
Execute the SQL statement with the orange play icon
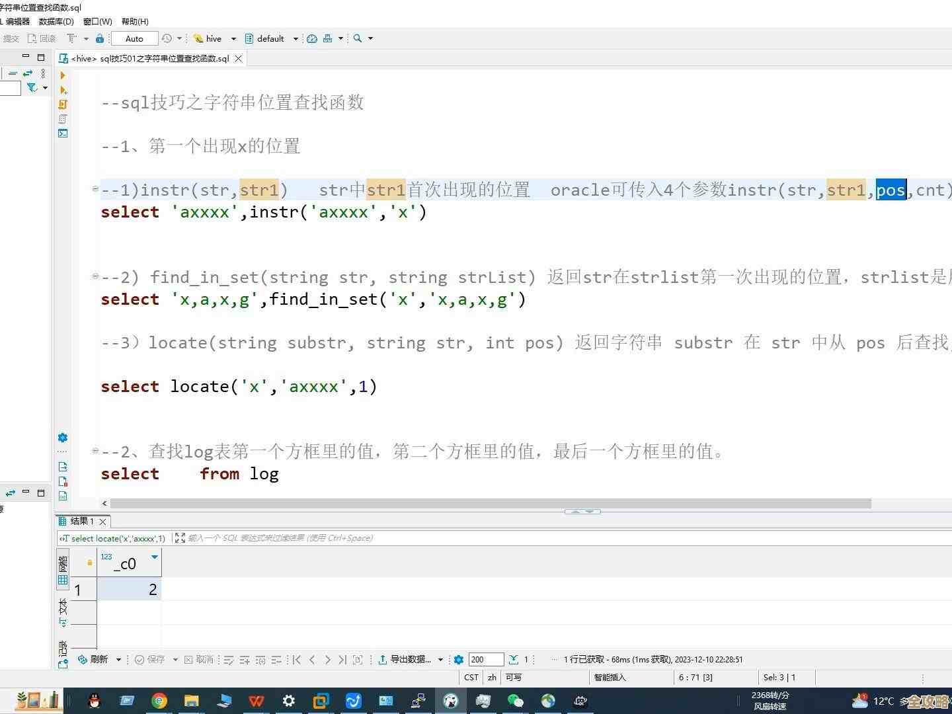point(63,75)
